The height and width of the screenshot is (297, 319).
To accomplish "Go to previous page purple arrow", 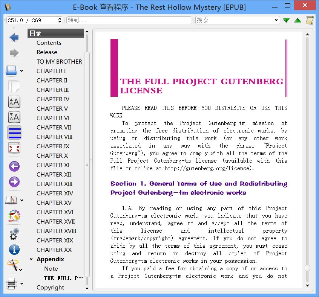I will click(x=14, y=166).
